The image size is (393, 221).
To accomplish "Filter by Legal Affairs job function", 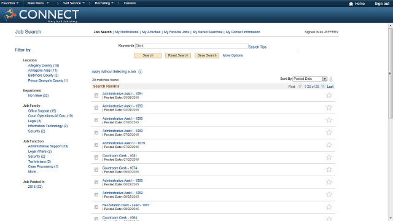I will (40, 152).
